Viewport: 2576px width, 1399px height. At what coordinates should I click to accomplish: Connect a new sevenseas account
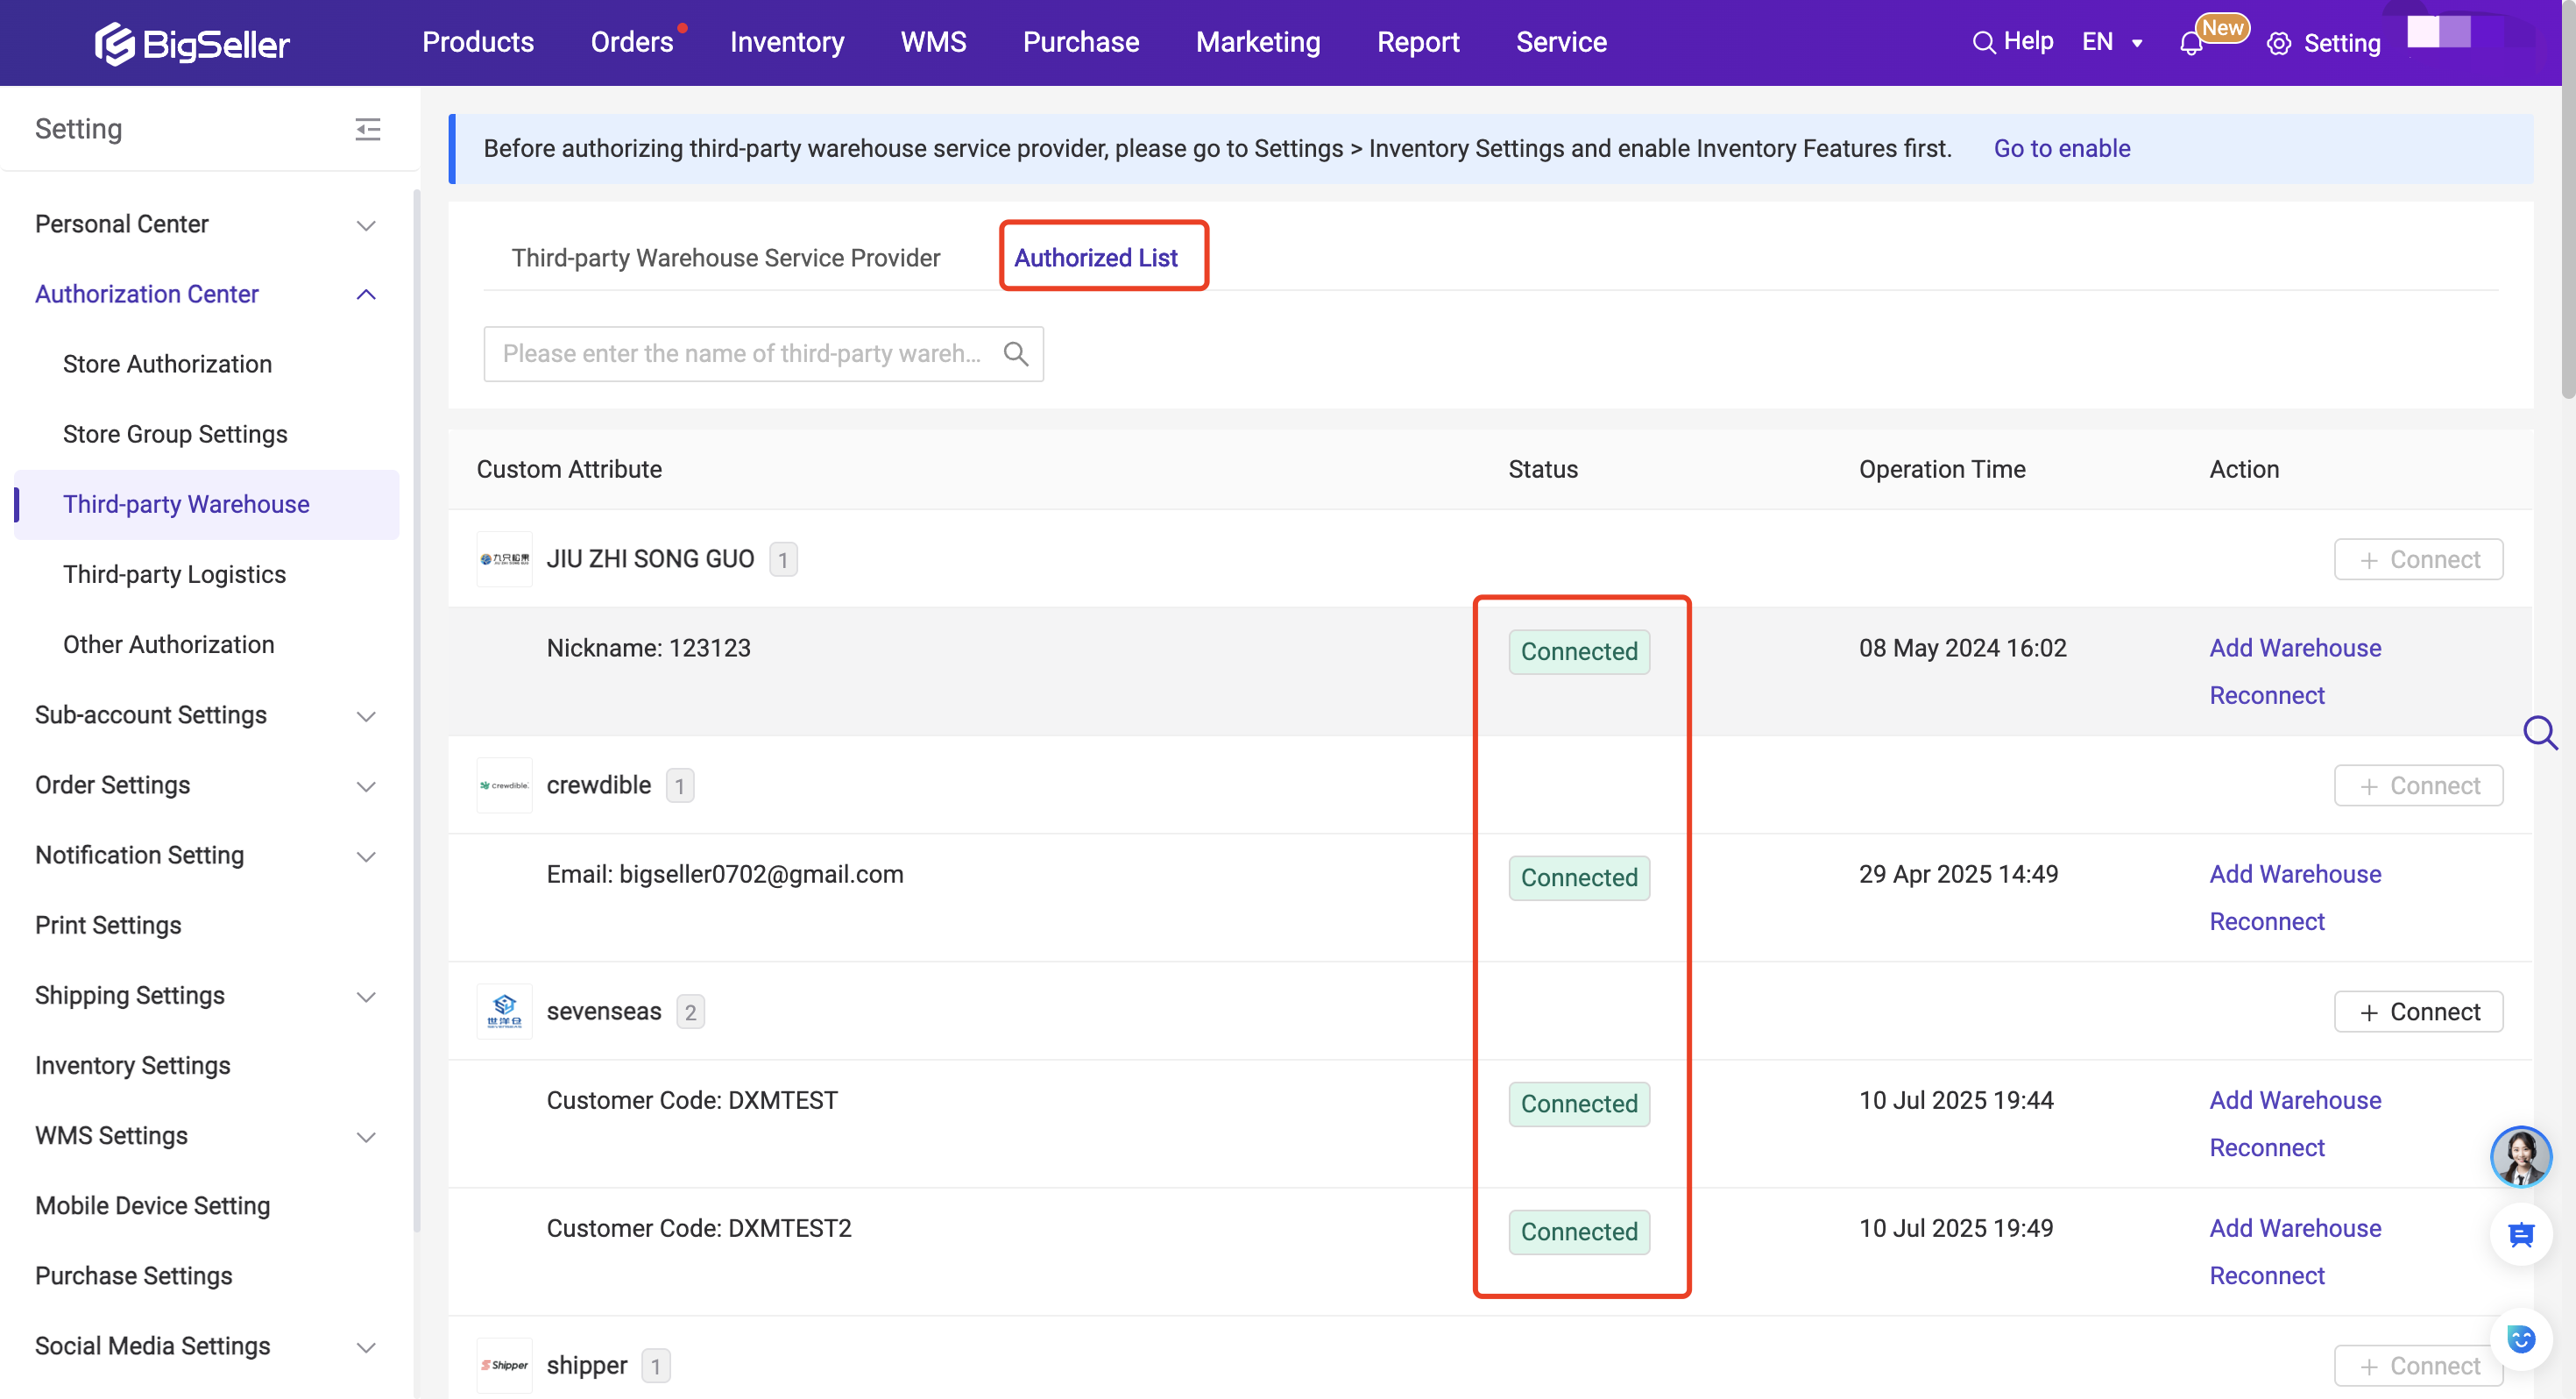click(2418, 1012)
